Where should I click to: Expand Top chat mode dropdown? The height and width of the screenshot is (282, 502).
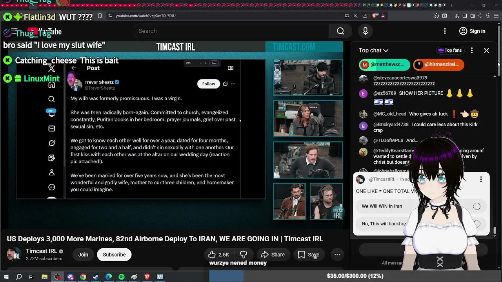(x=373, y=50)
